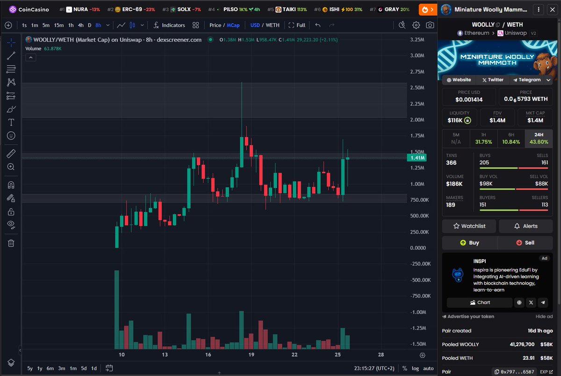This screenshot has height=376, width=561.
Task: Copy the pair address 0x797...65B7
Action: click(513, 372)
